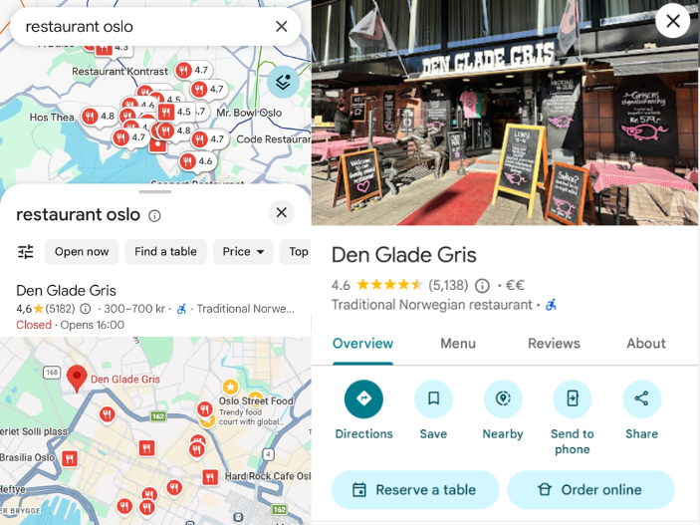Click the Reserve a table button

tap(415, 490)
